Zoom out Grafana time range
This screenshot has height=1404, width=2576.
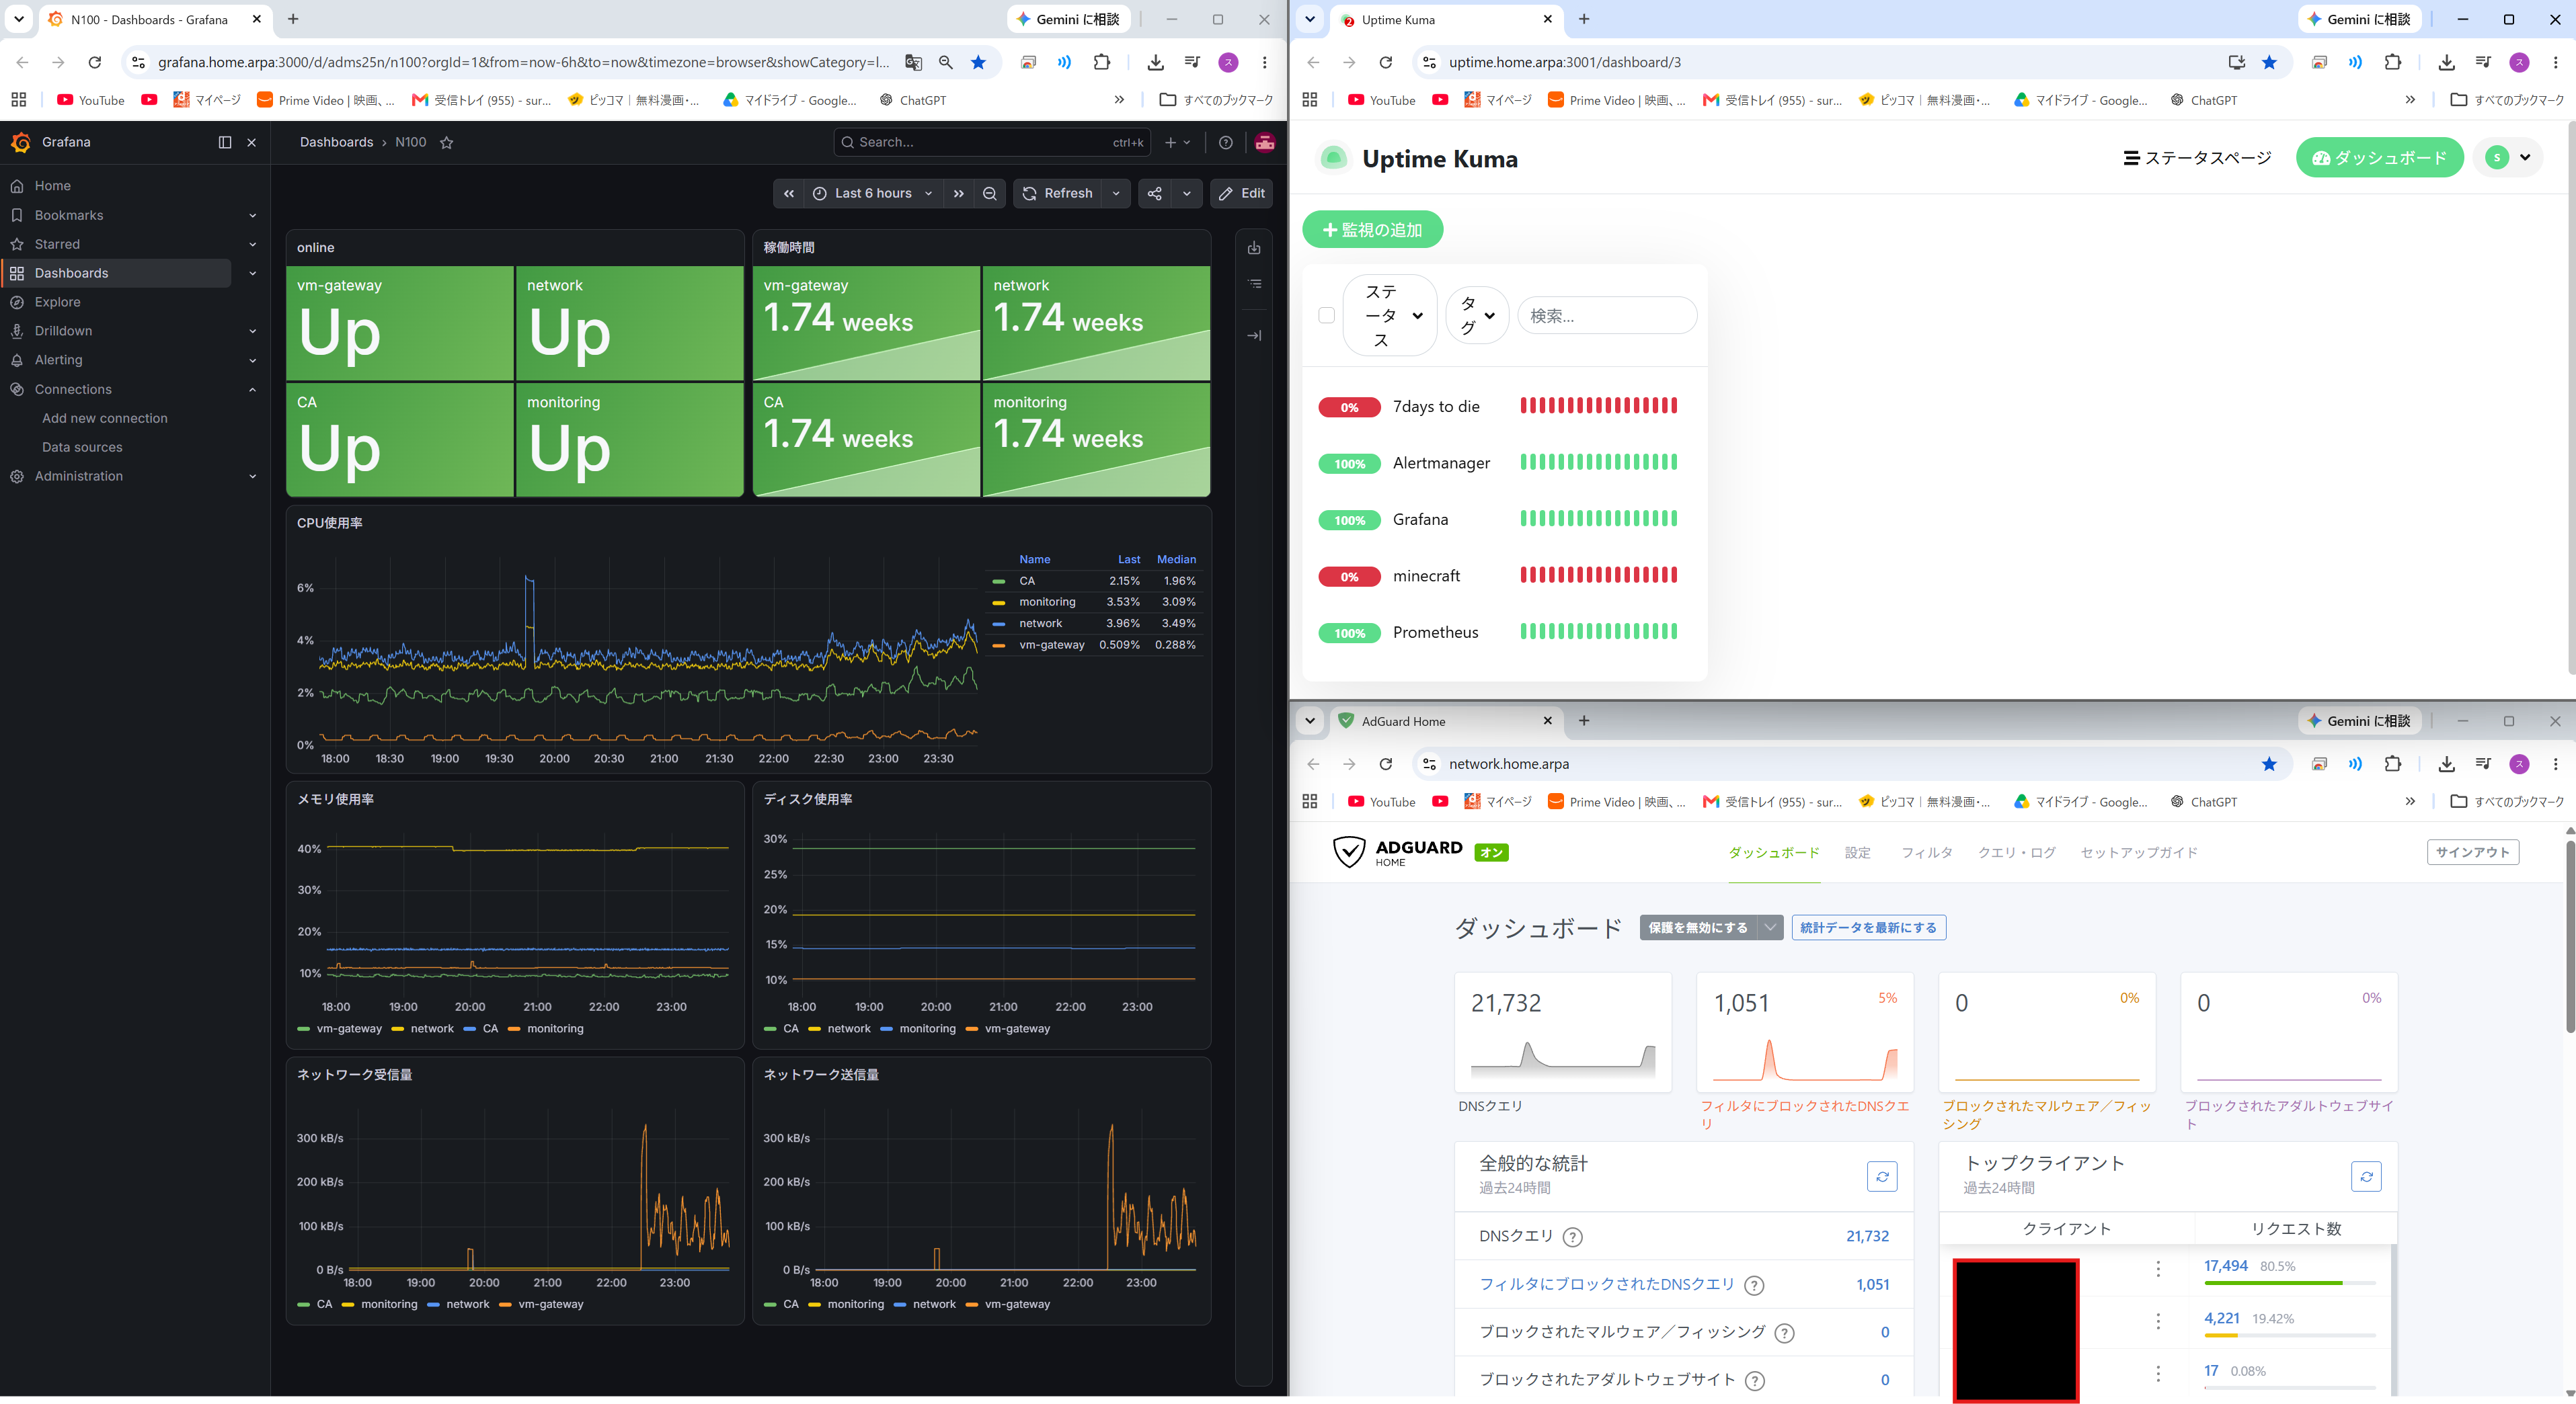coord(990,194)
